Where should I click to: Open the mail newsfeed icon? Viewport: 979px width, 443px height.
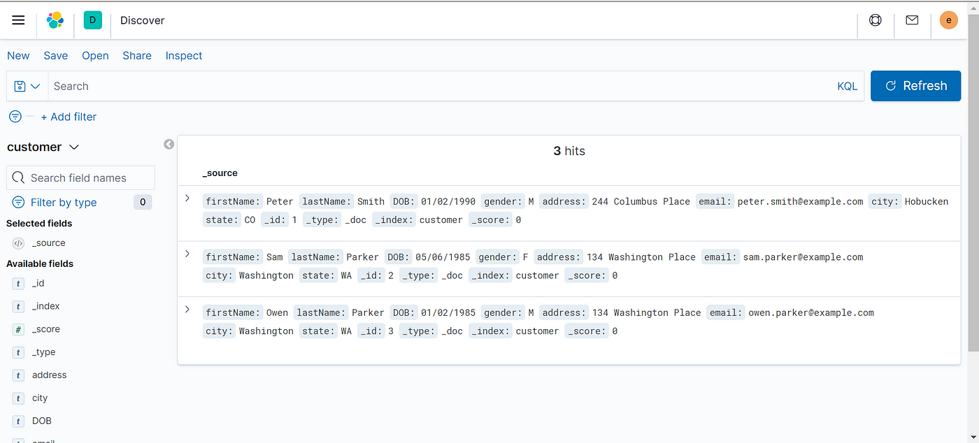[x=912, y=20]
